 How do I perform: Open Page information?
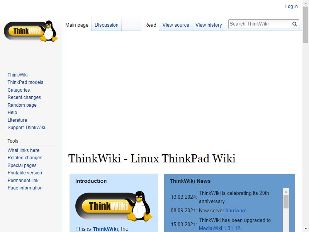25,188
